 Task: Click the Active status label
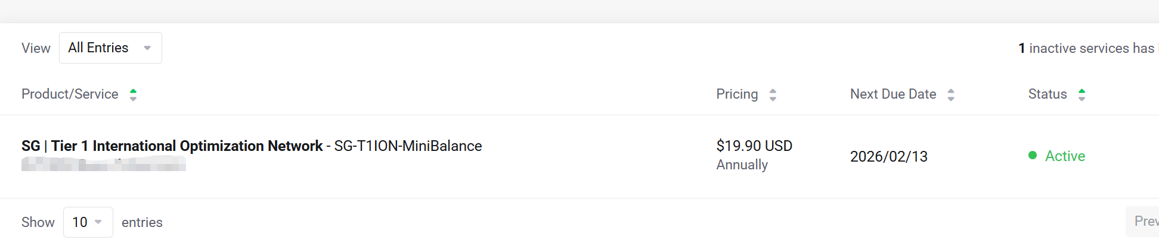(1065, 156)
